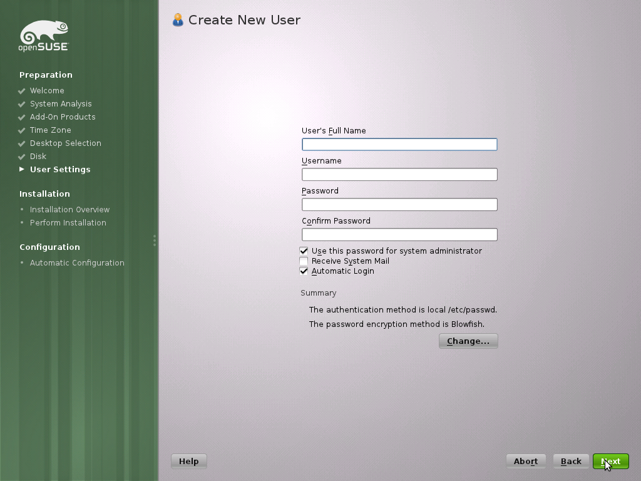This screenshot has width=641, height=481.
Task: Go Back to previous step
Action: [571, 461]
